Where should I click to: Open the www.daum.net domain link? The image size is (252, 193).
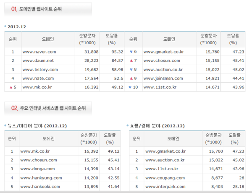click(x=38, y=61)
